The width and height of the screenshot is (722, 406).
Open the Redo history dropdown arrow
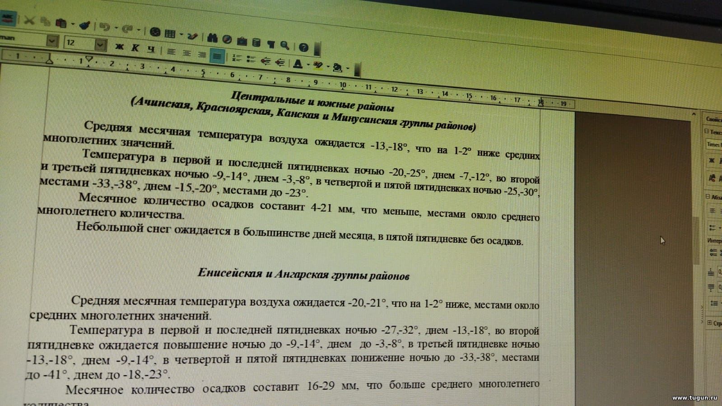(138, 30)
